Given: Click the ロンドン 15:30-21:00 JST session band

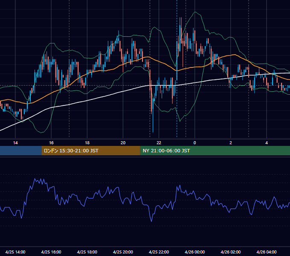Looking at the screenshot, I should (x=91, y=151).
